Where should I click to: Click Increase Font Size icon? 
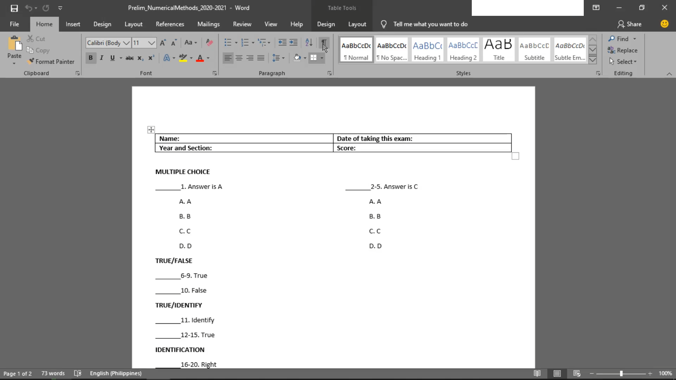pos(163,43)
